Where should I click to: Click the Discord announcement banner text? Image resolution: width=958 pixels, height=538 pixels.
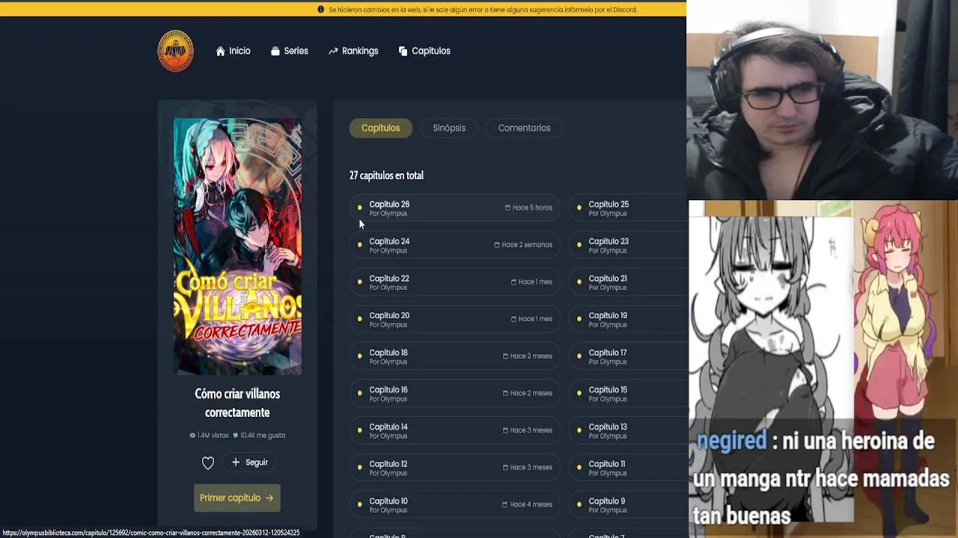pyautogui.click(x=483, y=10)
